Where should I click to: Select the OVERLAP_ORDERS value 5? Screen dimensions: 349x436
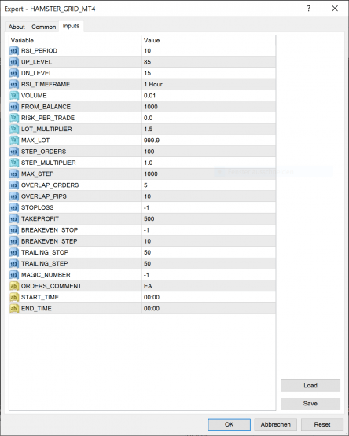point(145,185)
